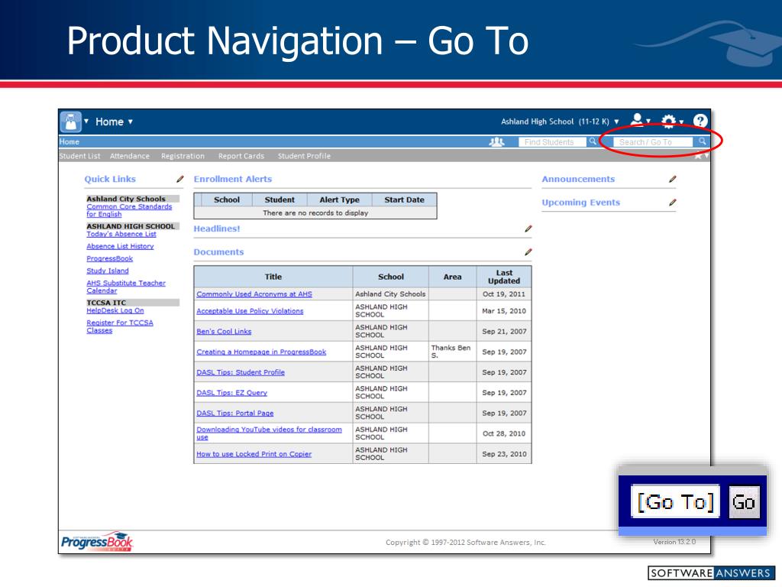The width and height of the screenshot is (782, 587).
Task: Open the Home dropdown menu
Action: coord(115,122)
